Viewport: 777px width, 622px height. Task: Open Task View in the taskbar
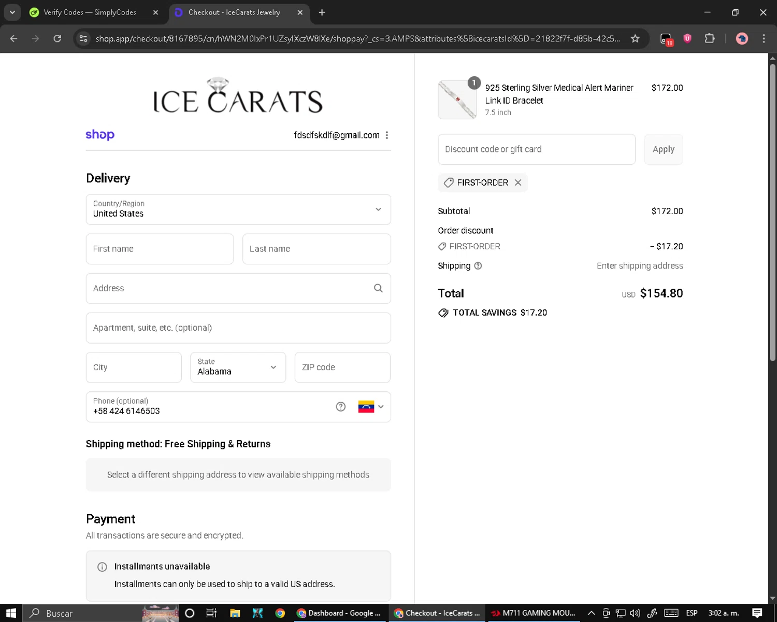[x=211, y=613]
